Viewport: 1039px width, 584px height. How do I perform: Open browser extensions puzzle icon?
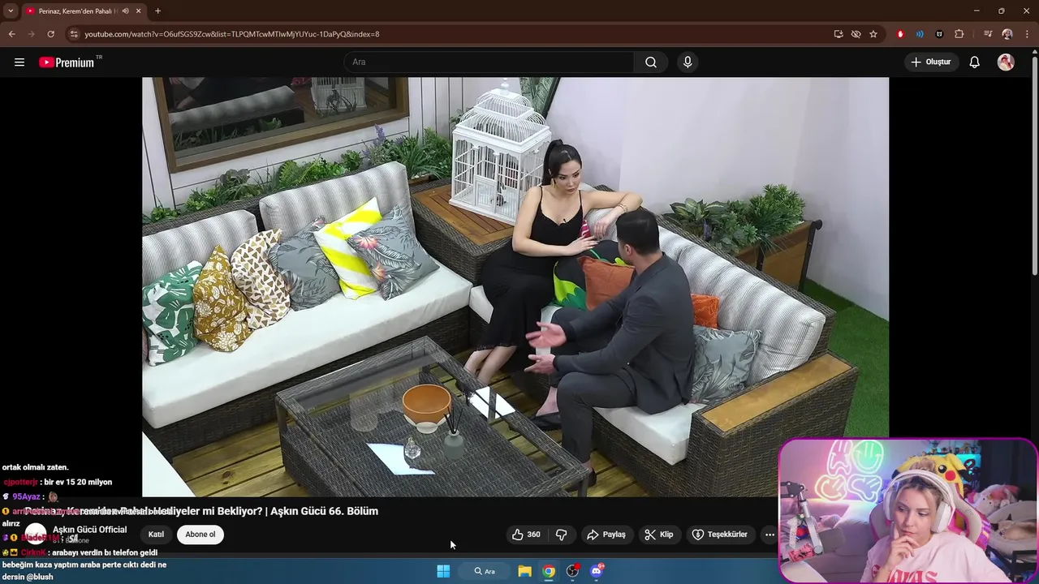tap(959, 34)
